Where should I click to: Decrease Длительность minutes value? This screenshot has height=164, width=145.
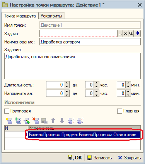click(x=128, y=86)
